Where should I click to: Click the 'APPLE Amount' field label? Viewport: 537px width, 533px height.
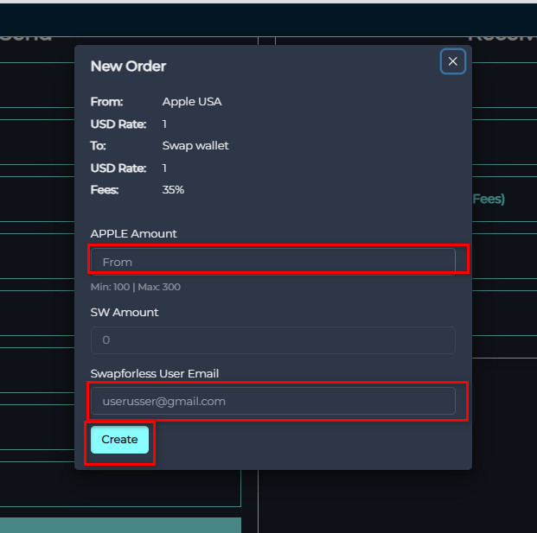[133, 234]
